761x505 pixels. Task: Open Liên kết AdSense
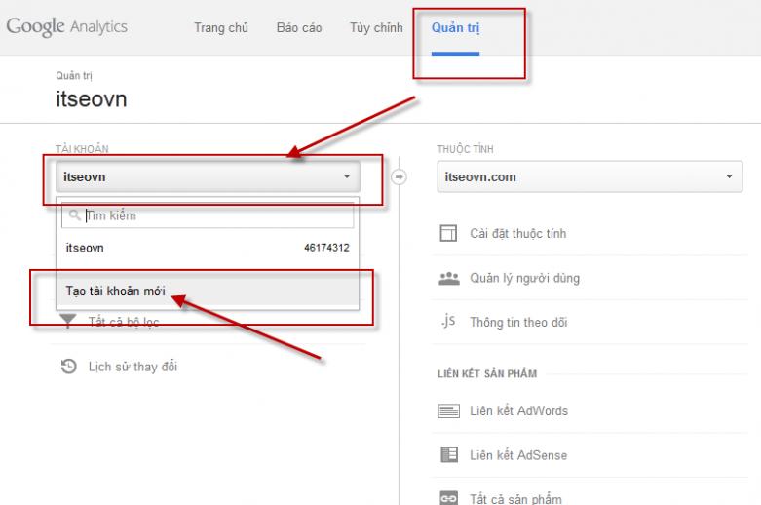point(518,455)
